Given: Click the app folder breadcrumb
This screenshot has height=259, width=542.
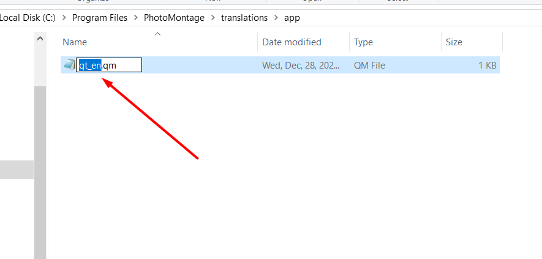Looking at the screenshot, I should pos(292,18).
